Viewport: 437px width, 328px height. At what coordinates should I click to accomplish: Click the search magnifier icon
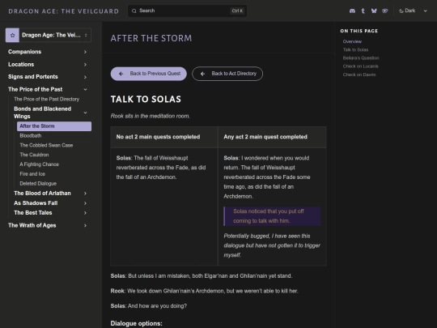[134, 11]
